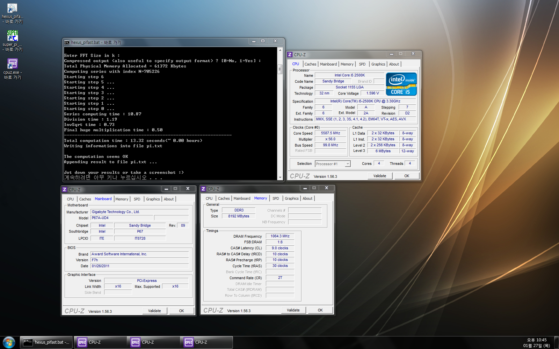Click mainboard Model field P67A-UD4
Viewport: 559px width, 349px height.
(x=122, y=218)
